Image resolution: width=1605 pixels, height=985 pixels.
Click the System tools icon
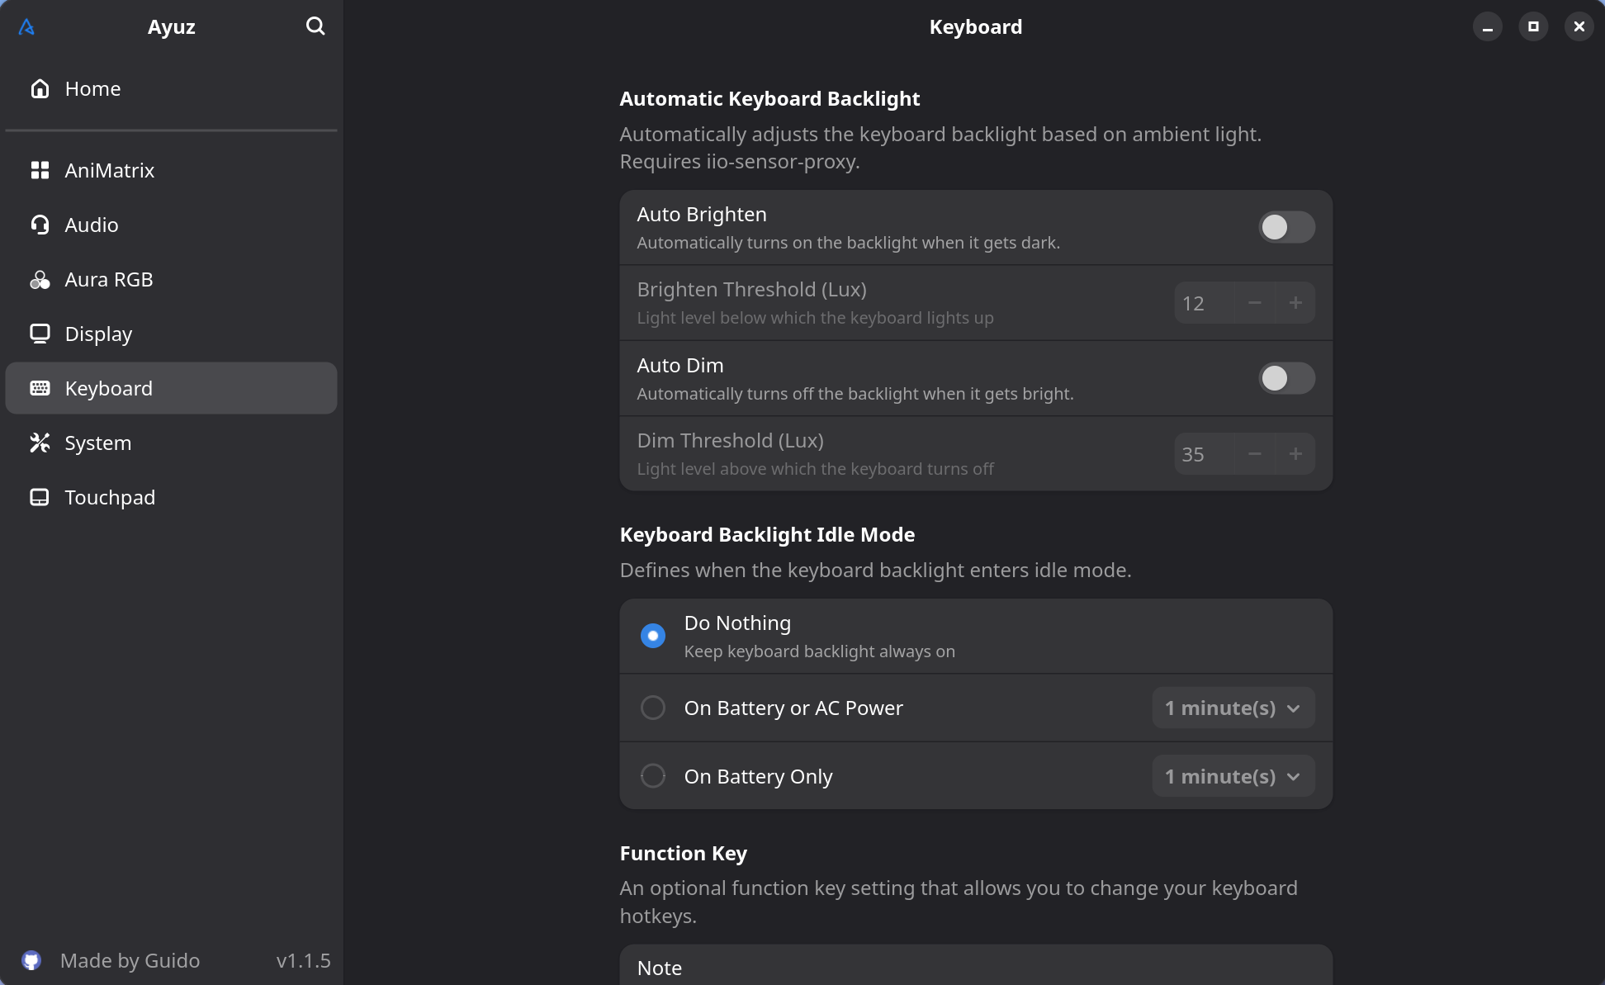pos(40,443)
